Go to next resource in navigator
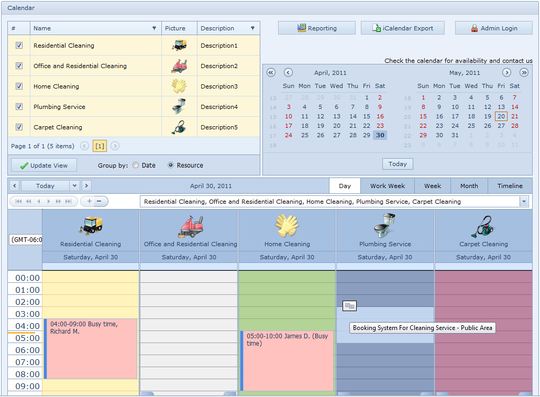 point(49,202)
